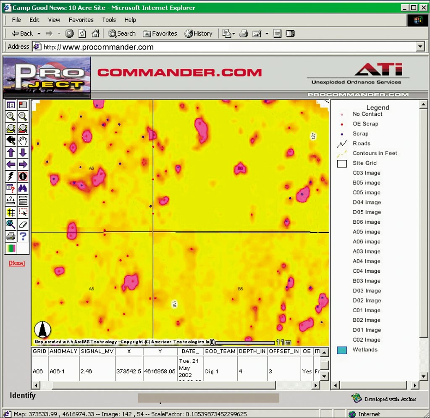Image resolution: width=430 pixels, height=418 pixels.
Task: Click the ANOMALY column header
Action: (x=64, y=351)
